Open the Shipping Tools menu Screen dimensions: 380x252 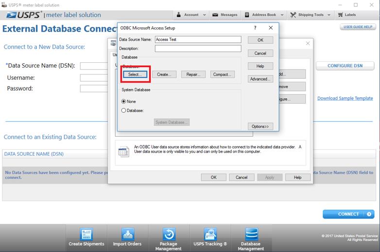pyautogui.click(x=311, y=15)
